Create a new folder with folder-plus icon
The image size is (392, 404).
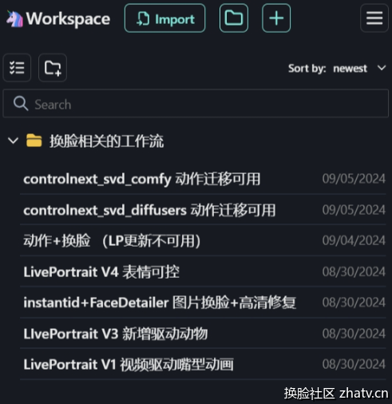(53, 68)
